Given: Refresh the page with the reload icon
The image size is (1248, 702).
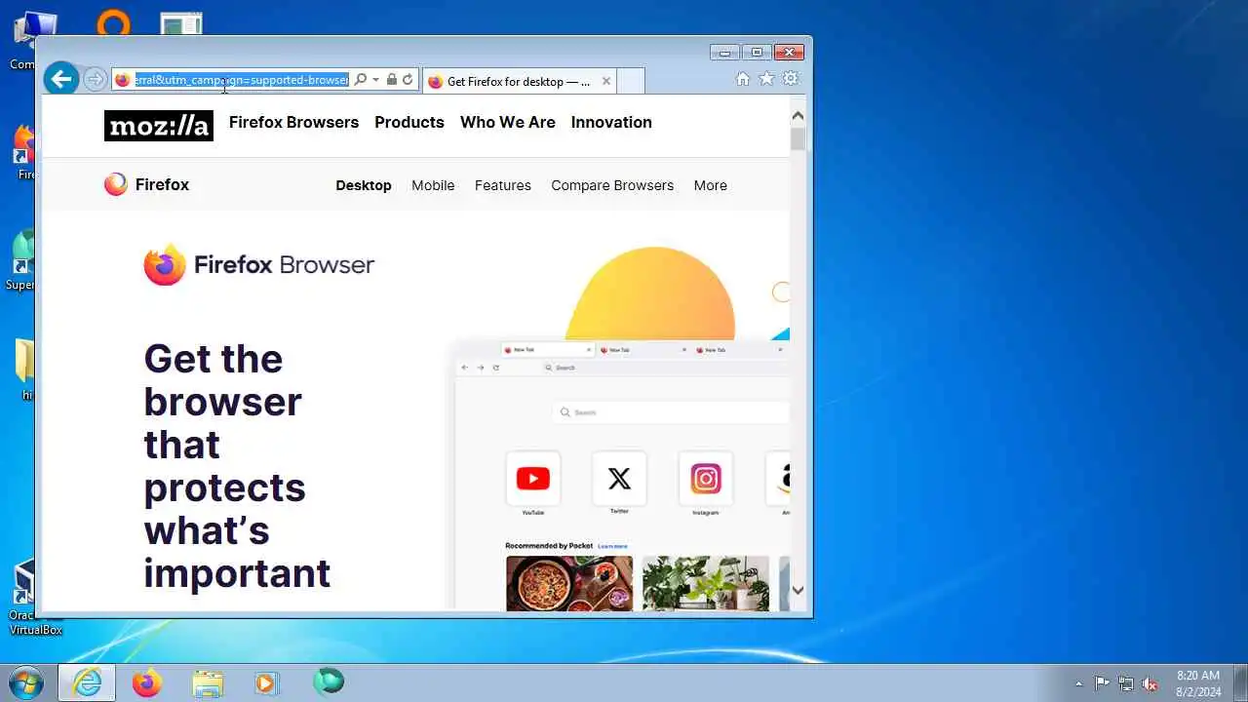Looking at the screenshot, I should click(408, 80).
